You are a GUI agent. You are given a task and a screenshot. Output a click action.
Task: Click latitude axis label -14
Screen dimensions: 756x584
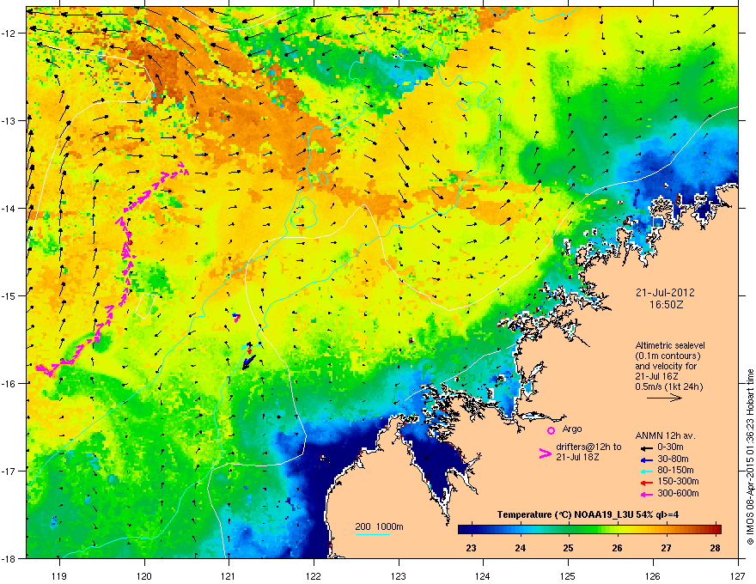click(9, 208)
